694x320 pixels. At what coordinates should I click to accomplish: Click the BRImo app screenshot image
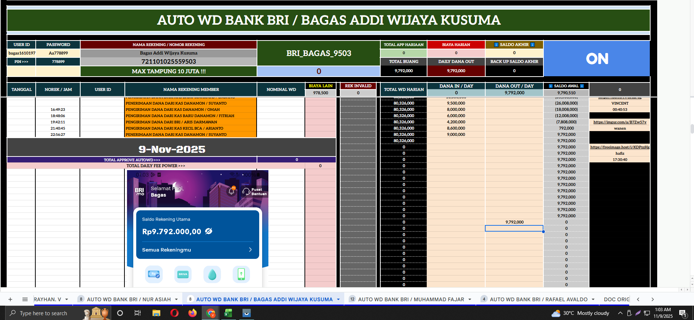(197, 228)
